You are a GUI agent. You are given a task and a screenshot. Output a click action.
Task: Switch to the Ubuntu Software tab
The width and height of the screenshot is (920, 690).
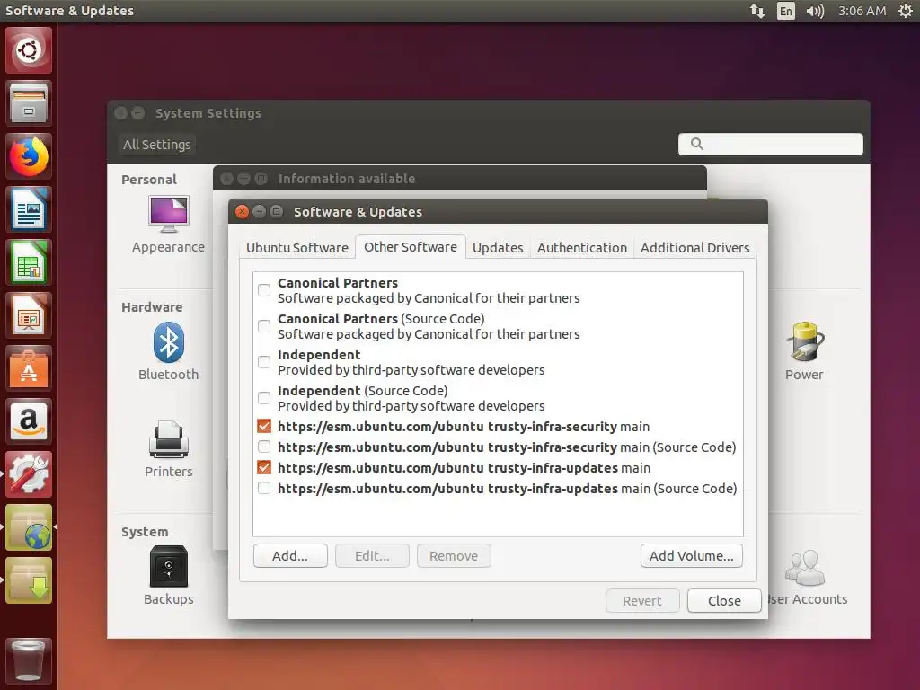pyautogui.click(x=296, y=248)
